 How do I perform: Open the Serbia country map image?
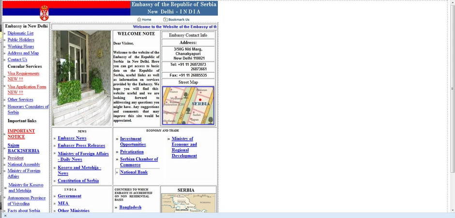click(188, 203)
